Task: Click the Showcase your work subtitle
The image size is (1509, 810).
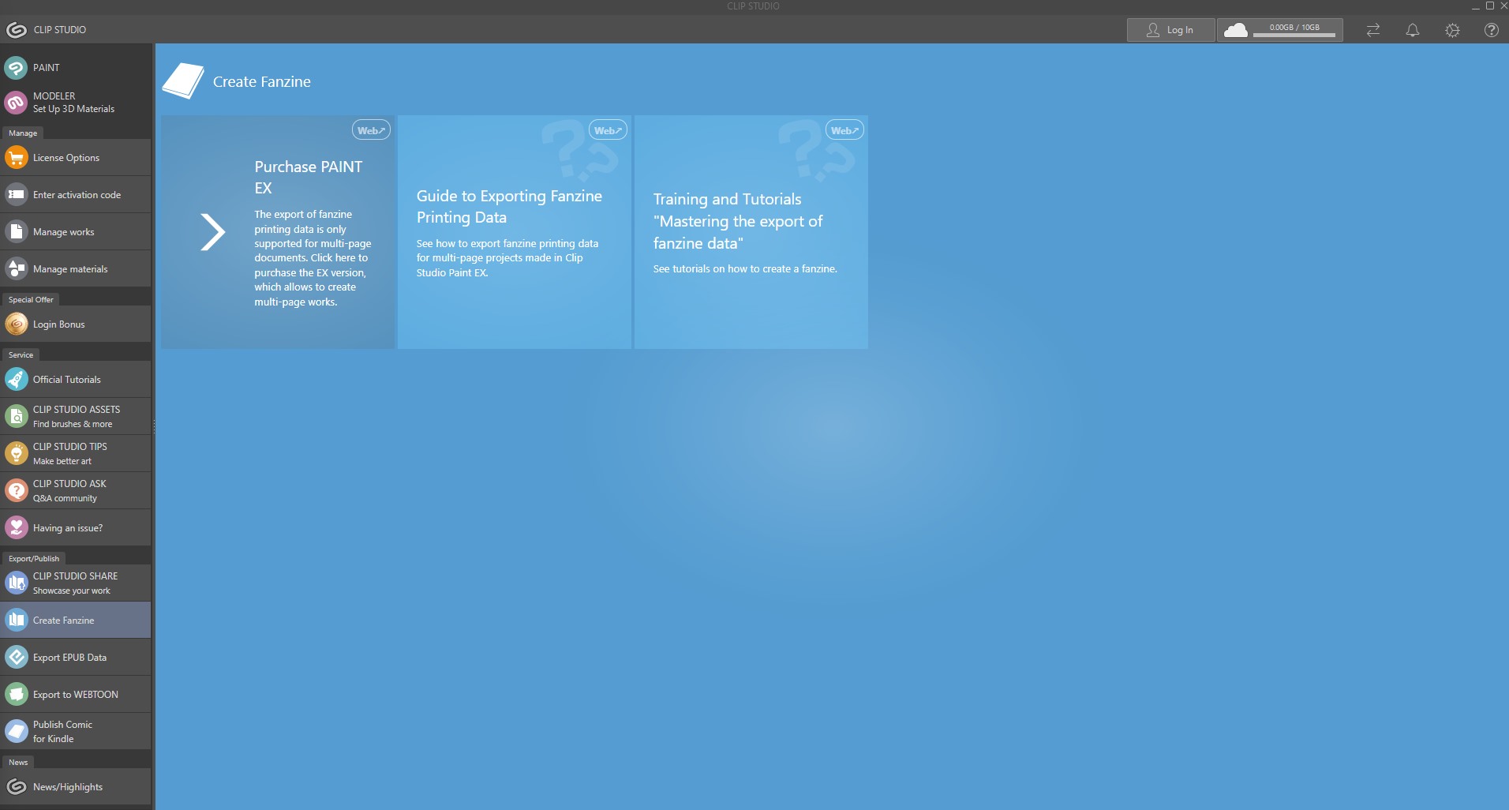Action: tap(72, 591)
